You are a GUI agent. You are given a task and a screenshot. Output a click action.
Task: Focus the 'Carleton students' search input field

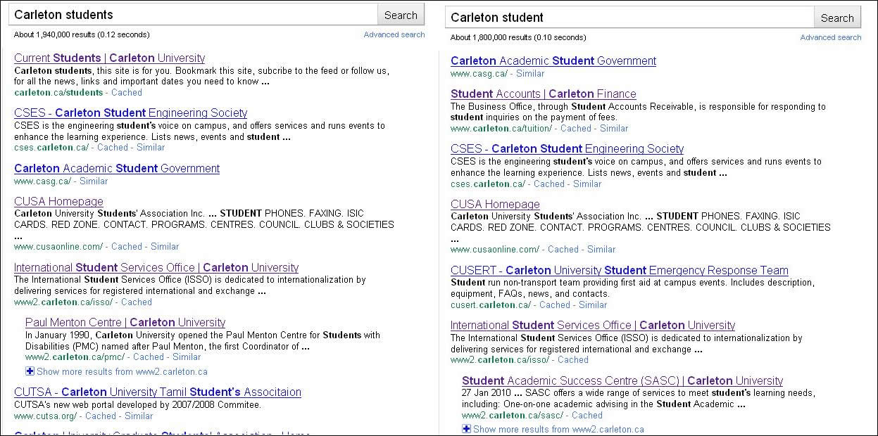point(194,15)
